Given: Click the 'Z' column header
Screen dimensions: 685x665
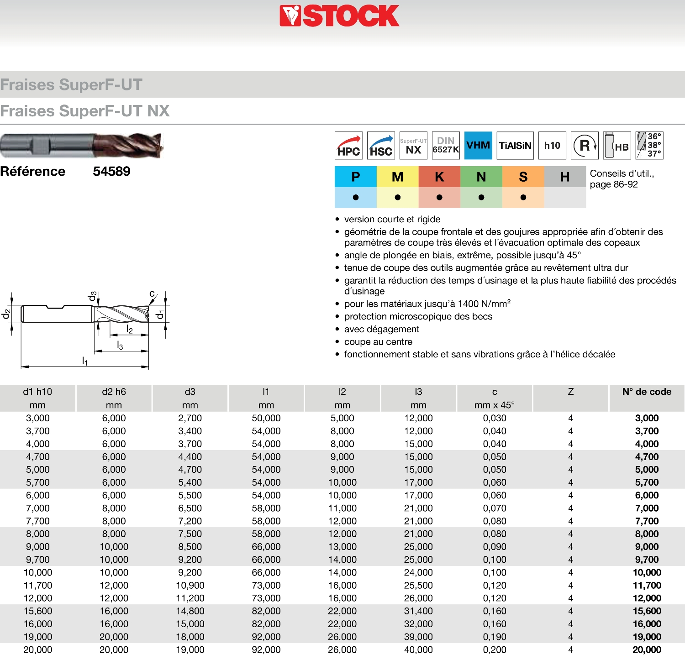Looking at the screenshot, I should (571, 398).
